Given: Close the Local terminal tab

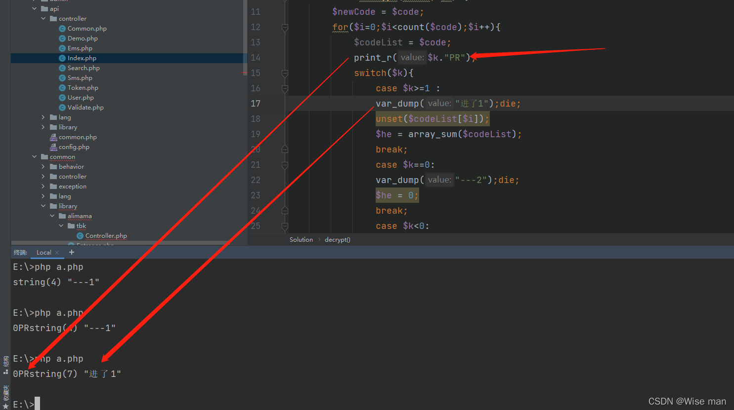Looking at the screenshot, I should (57, 253).
